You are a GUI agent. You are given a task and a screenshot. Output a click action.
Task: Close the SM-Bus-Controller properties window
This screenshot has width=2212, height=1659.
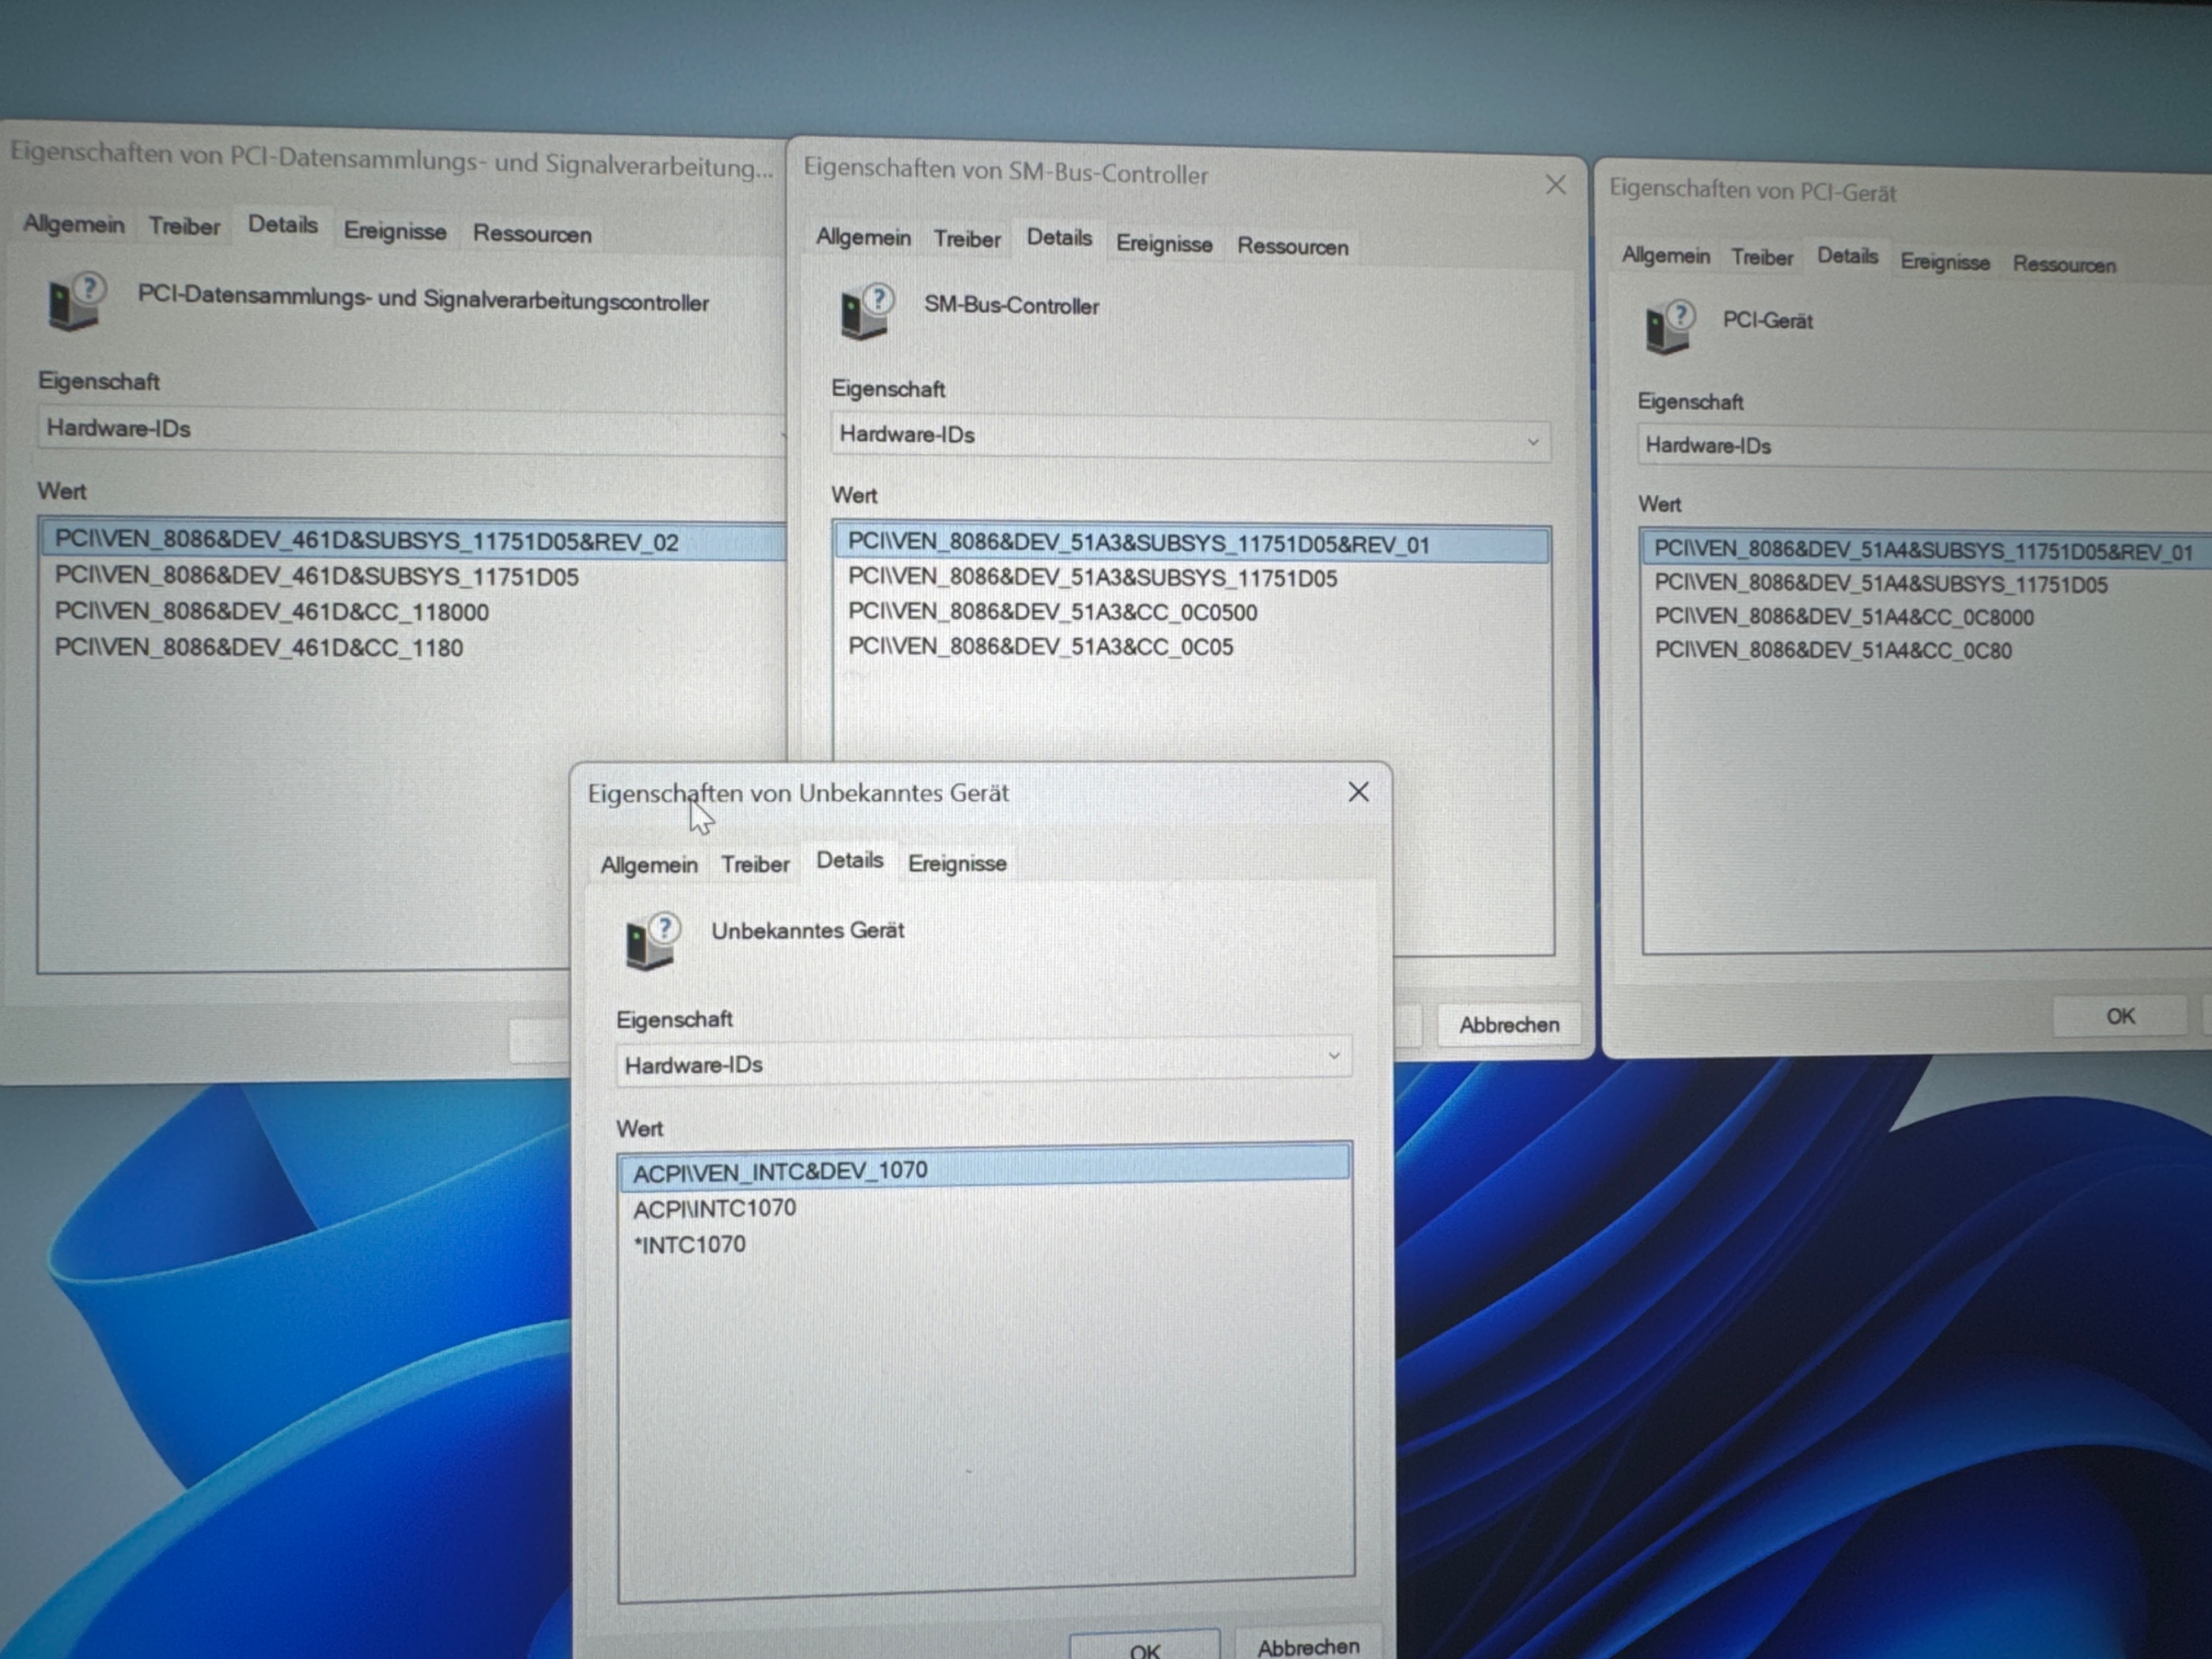[1555, 185]
